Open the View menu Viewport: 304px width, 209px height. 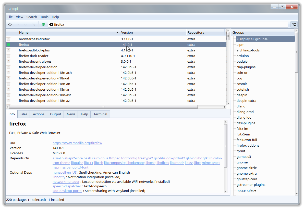coord(20,17)
